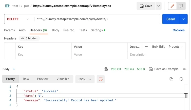Show the 6 hidden headers
Screen dimensions: 191x110
coord(29,38)
